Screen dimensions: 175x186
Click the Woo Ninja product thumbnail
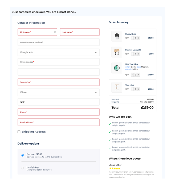pos(117,87)
